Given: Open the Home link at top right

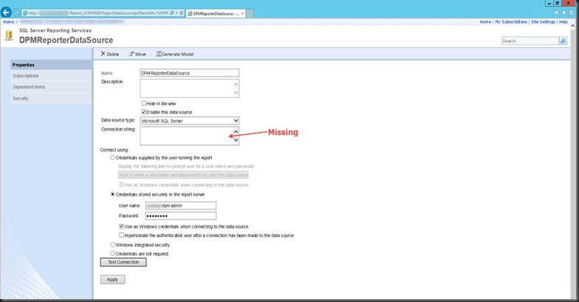Looking at the screenshot, I should click(485, 22).
